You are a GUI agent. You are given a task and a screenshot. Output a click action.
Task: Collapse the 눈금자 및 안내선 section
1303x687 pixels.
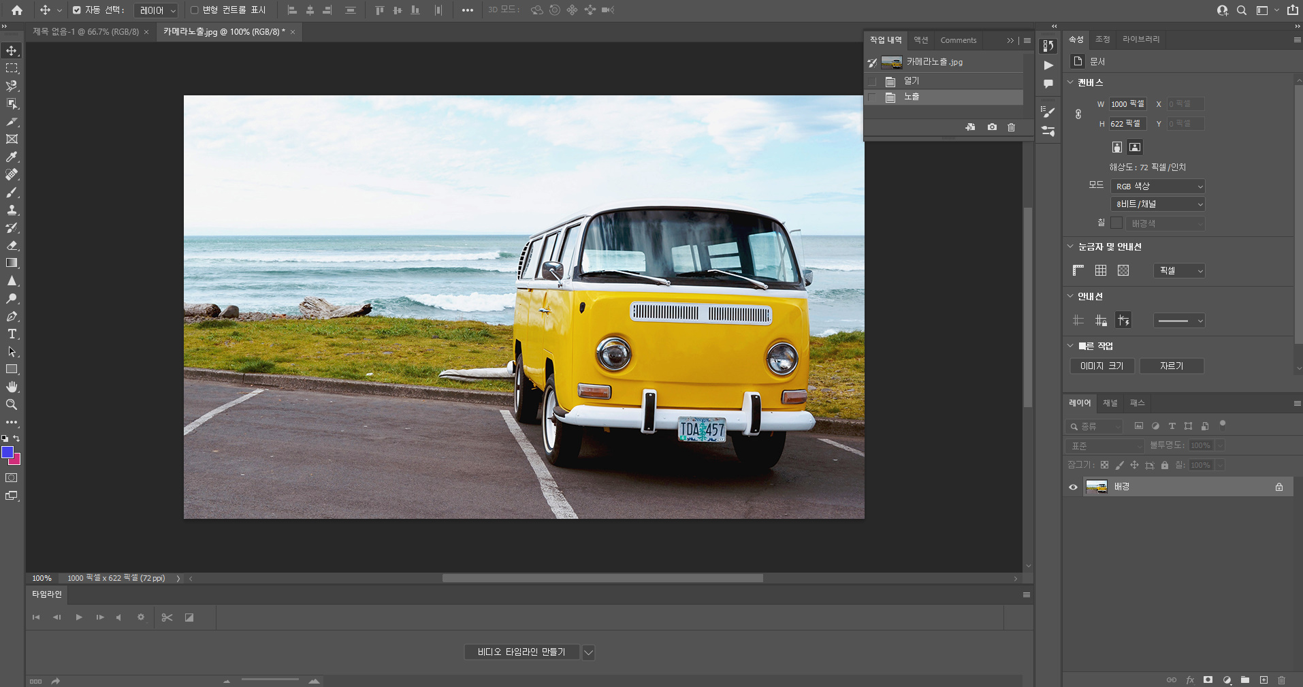pyautogui.click(x=1070, y=246)
